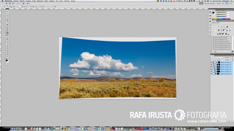Select the Crop tool
Image resolution: width=234 pixels, height=131 pixels.
[x=7, y=20]
